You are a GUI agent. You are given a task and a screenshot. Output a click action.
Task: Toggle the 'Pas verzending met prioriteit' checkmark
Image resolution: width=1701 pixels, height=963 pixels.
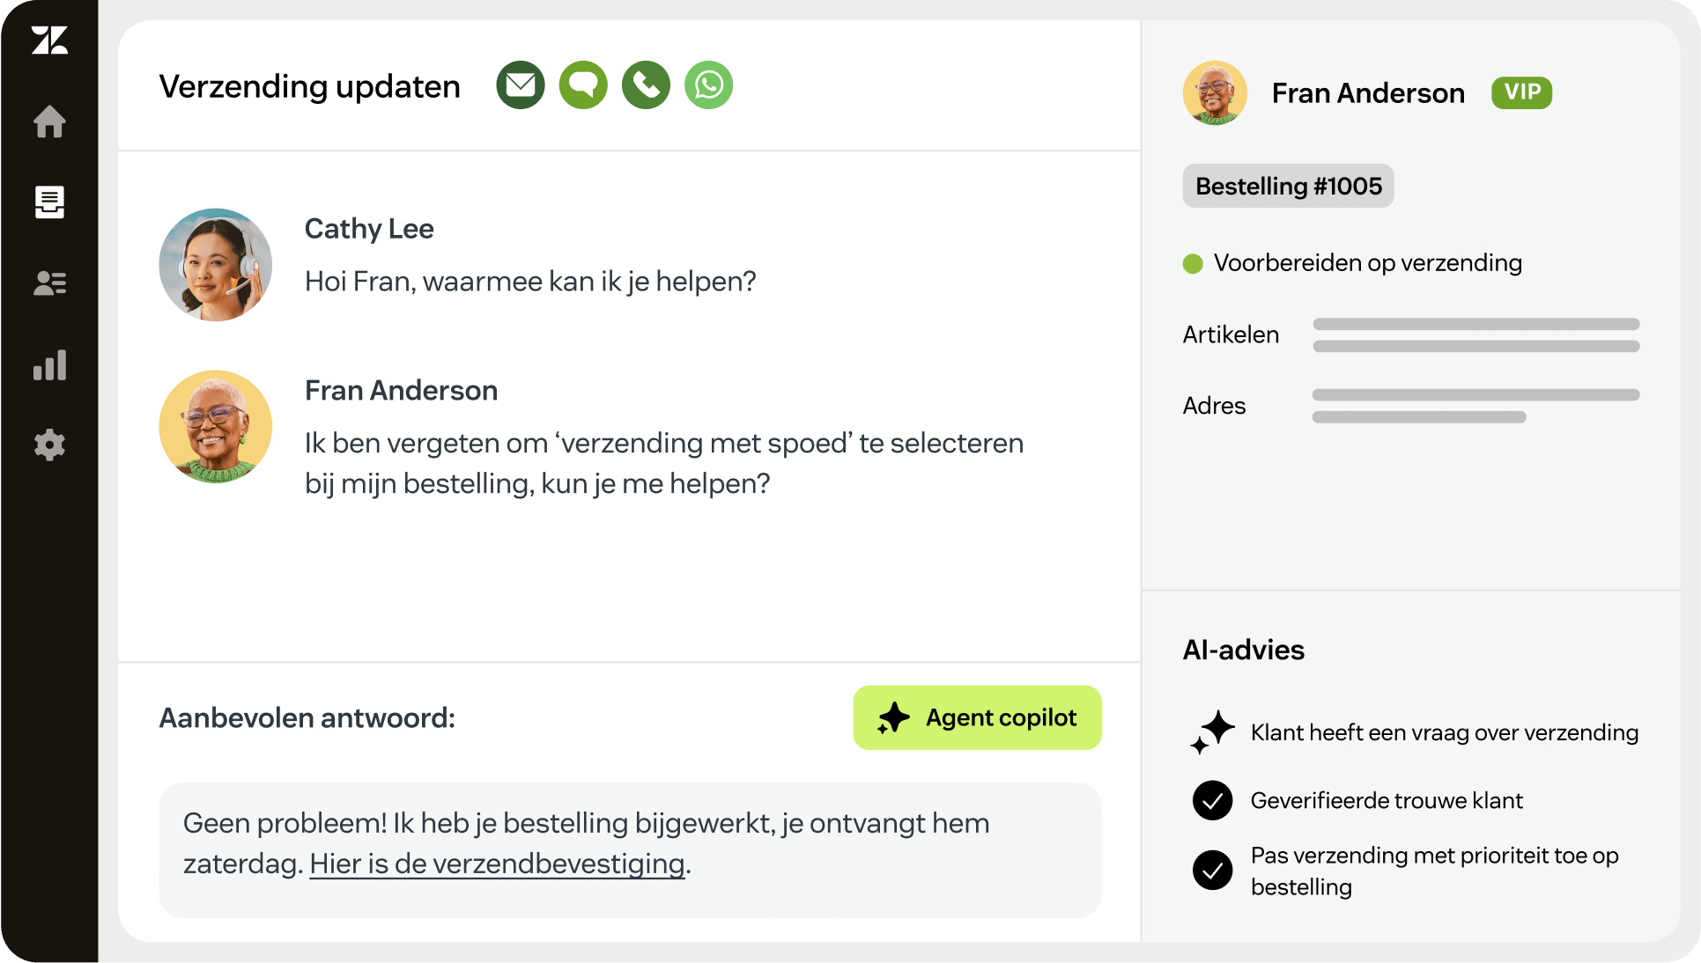[1213, 871]
